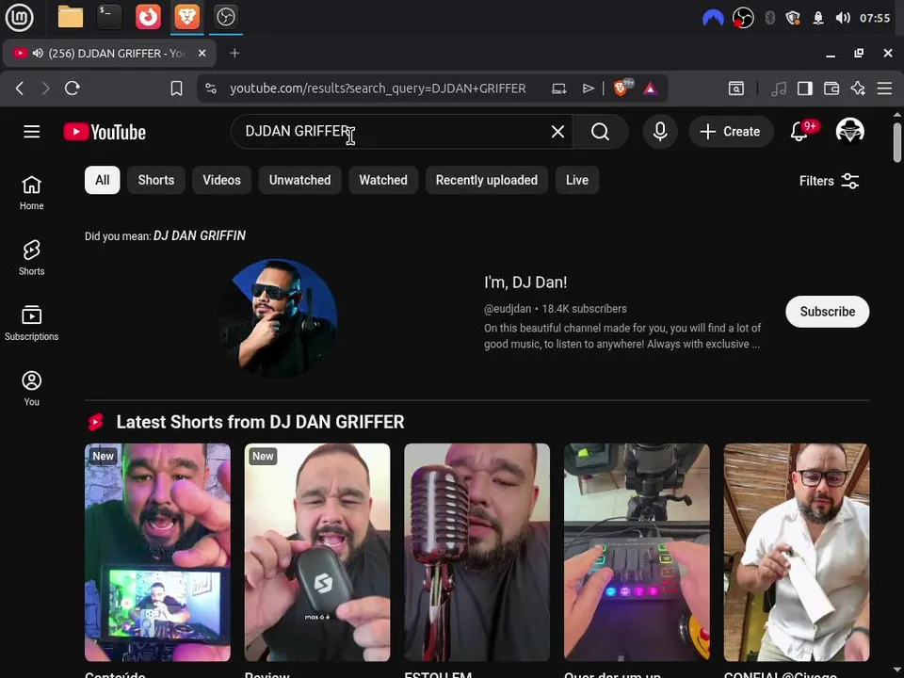904x678 pixels.
Task: Open the DJ Dan channel avatar
Action: click(279, 317)
